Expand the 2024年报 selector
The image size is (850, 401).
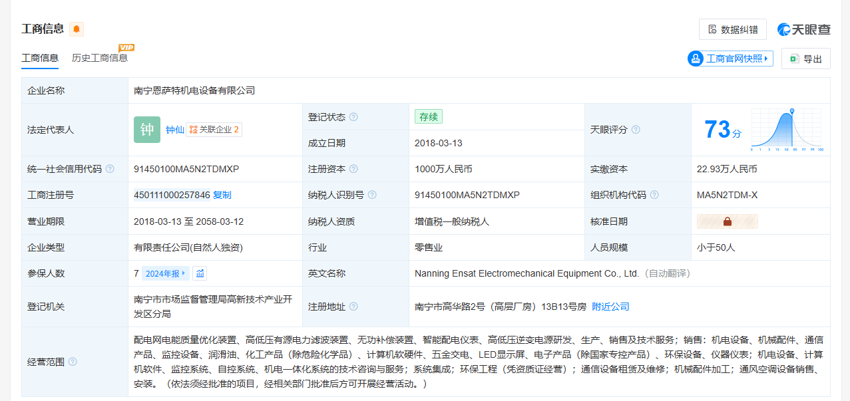[165, 273]
